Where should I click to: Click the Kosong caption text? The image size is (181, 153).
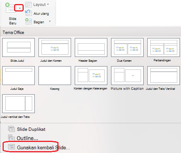[54, 89]
